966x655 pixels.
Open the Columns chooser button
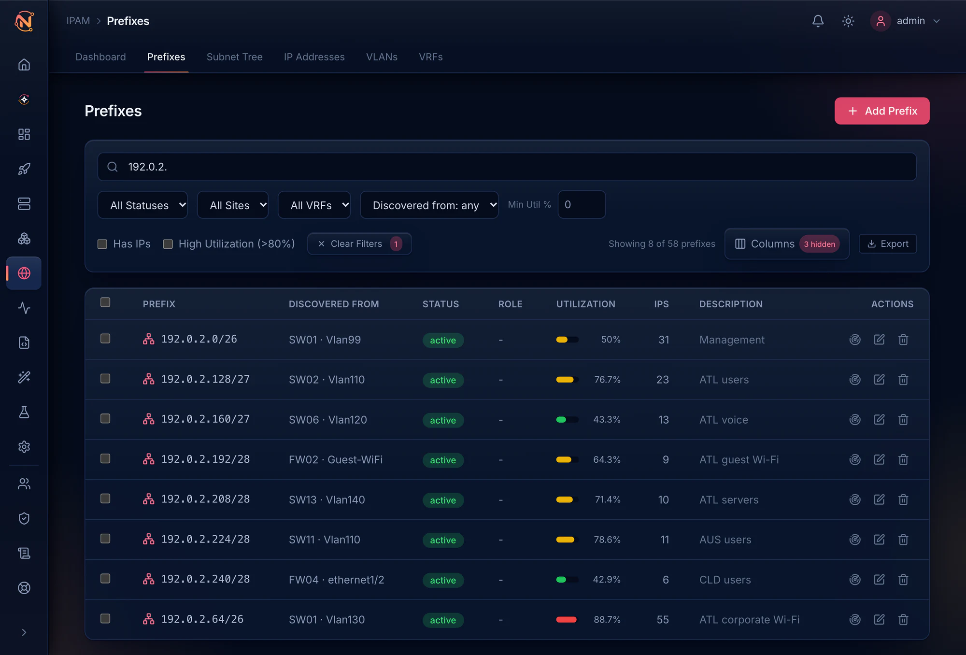point(787,244)
